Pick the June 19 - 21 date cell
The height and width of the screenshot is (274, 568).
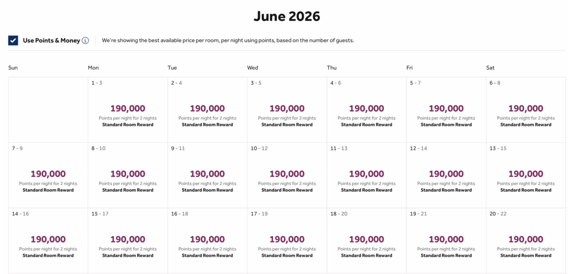tap(446, 240)
